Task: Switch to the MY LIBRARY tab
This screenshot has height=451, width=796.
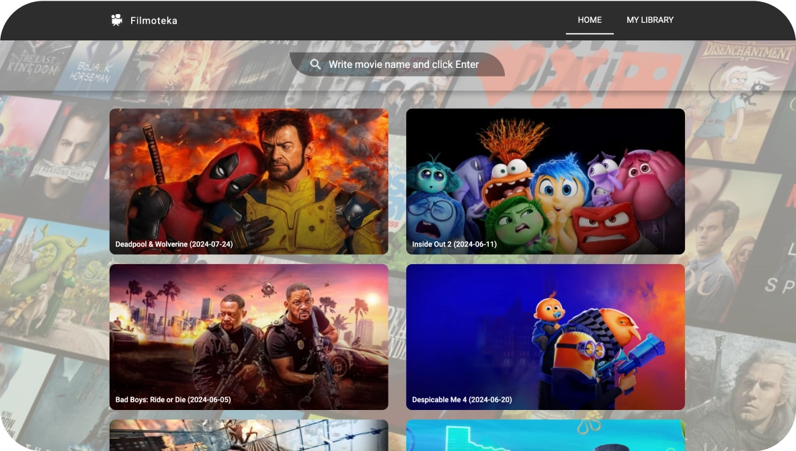Action: [x=650, y=20]
